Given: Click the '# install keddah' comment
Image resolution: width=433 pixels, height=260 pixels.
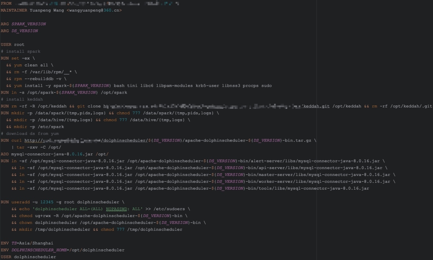Looking at the screenshot, I should (x=22, y=99).
